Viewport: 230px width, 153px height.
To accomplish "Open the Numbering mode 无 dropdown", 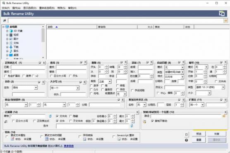I will 206,67.
